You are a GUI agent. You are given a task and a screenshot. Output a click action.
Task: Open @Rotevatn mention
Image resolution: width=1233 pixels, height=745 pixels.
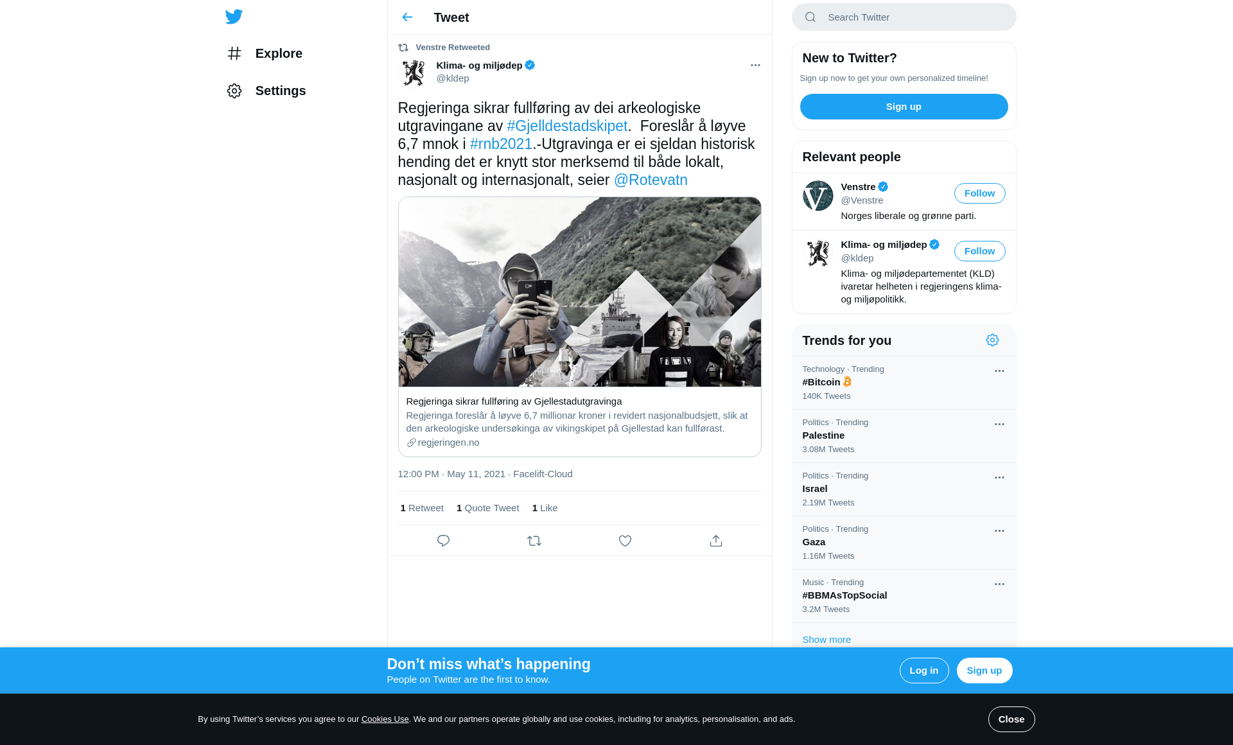[651, 180]
